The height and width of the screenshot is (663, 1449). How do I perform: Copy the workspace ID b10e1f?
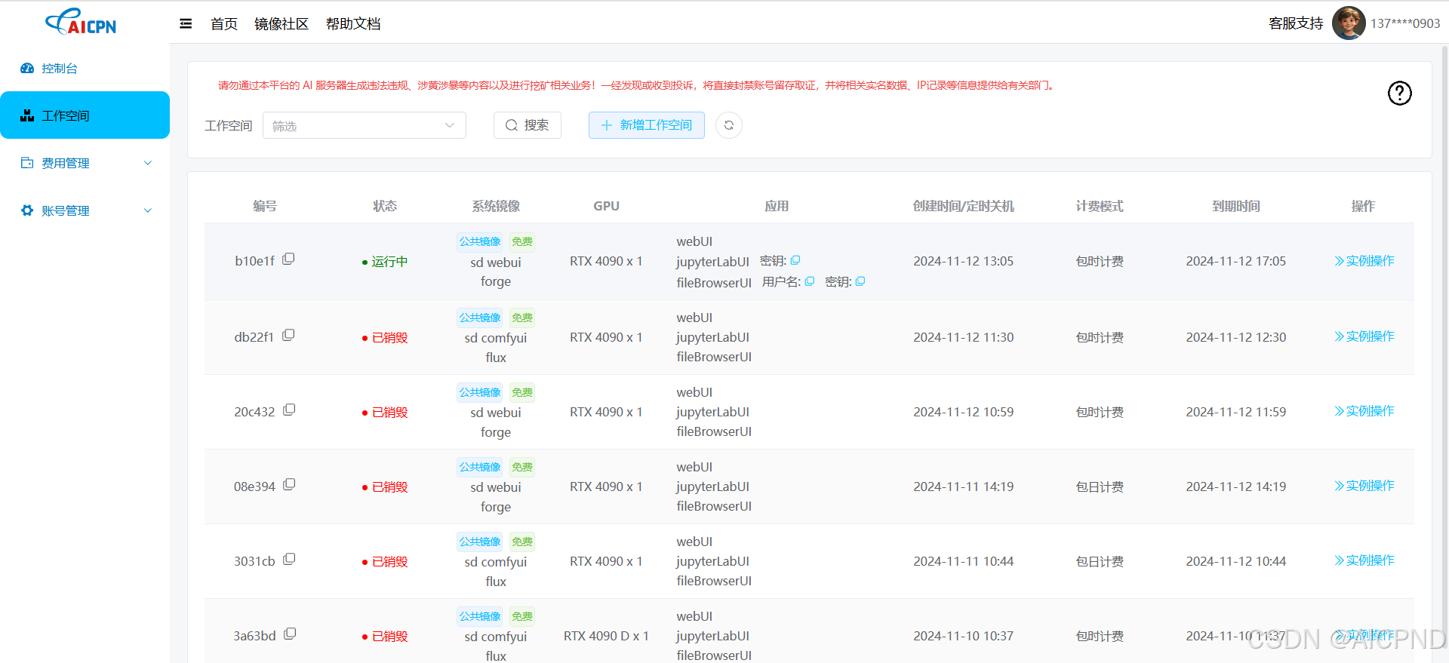[x=288, y=259]
